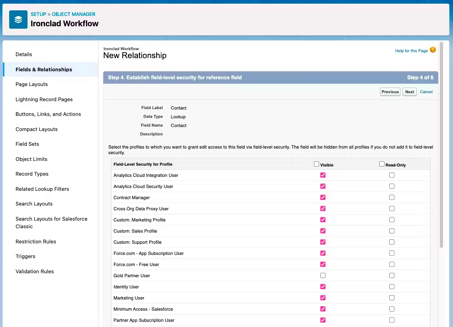Uncheck Visible for Identity User

tap(323, 286)
